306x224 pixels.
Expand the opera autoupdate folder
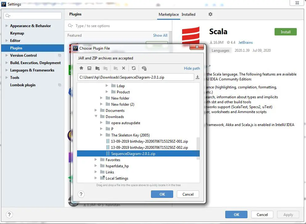point(101,123)
